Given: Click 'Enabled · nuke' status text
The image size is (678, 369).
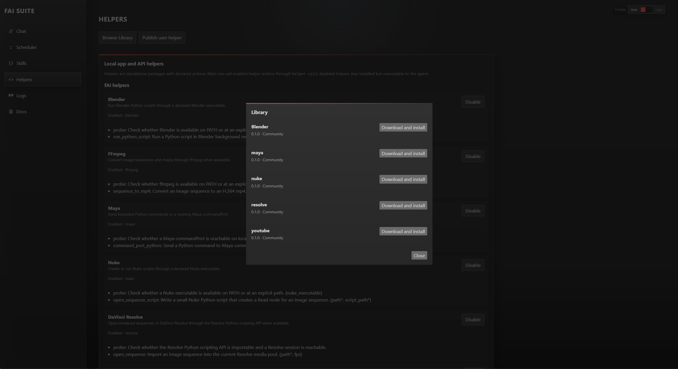Looking at the screenshot, I should pyautogui.click(x=121, y=278).
